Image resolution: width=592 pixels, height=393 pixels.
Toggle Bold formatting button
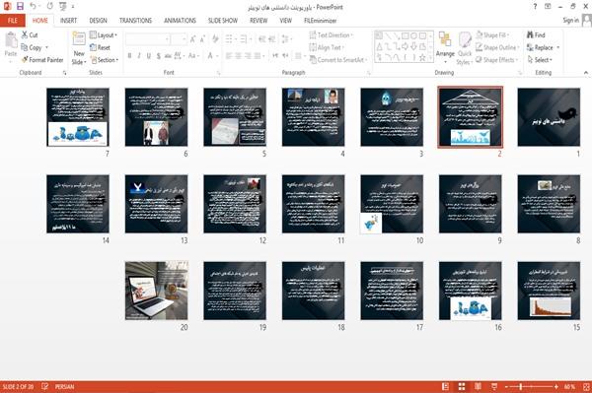(x=129, y=56)
